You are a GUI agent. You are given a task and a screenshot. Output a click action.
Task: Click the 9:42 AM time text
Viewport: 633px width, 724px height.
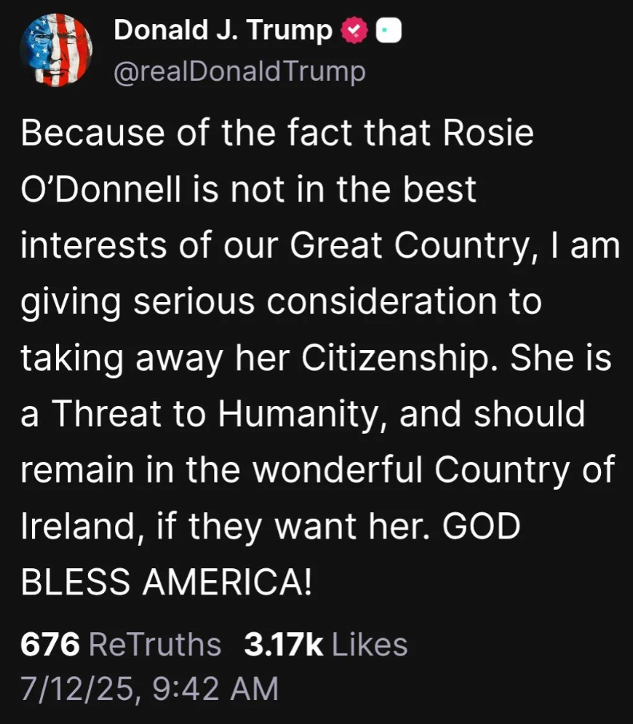coord(215,689)
